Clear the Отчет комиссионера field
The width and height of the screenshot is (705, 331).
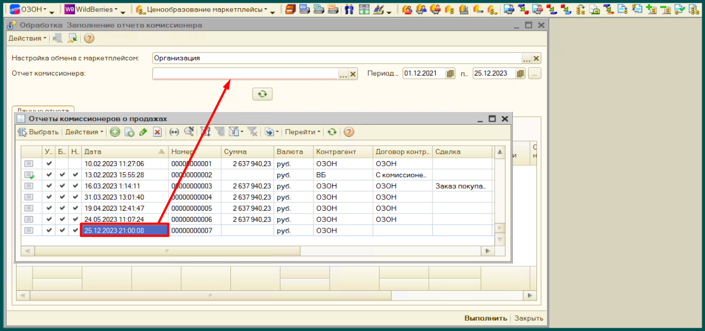(354, 74)
